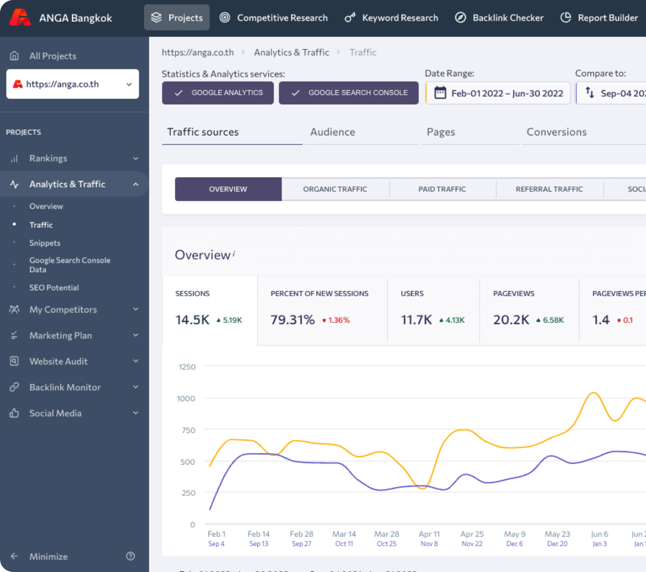646x572 pixels.
Task: Open the Traffic sidebar sub-item
Action: click(41, 225)
